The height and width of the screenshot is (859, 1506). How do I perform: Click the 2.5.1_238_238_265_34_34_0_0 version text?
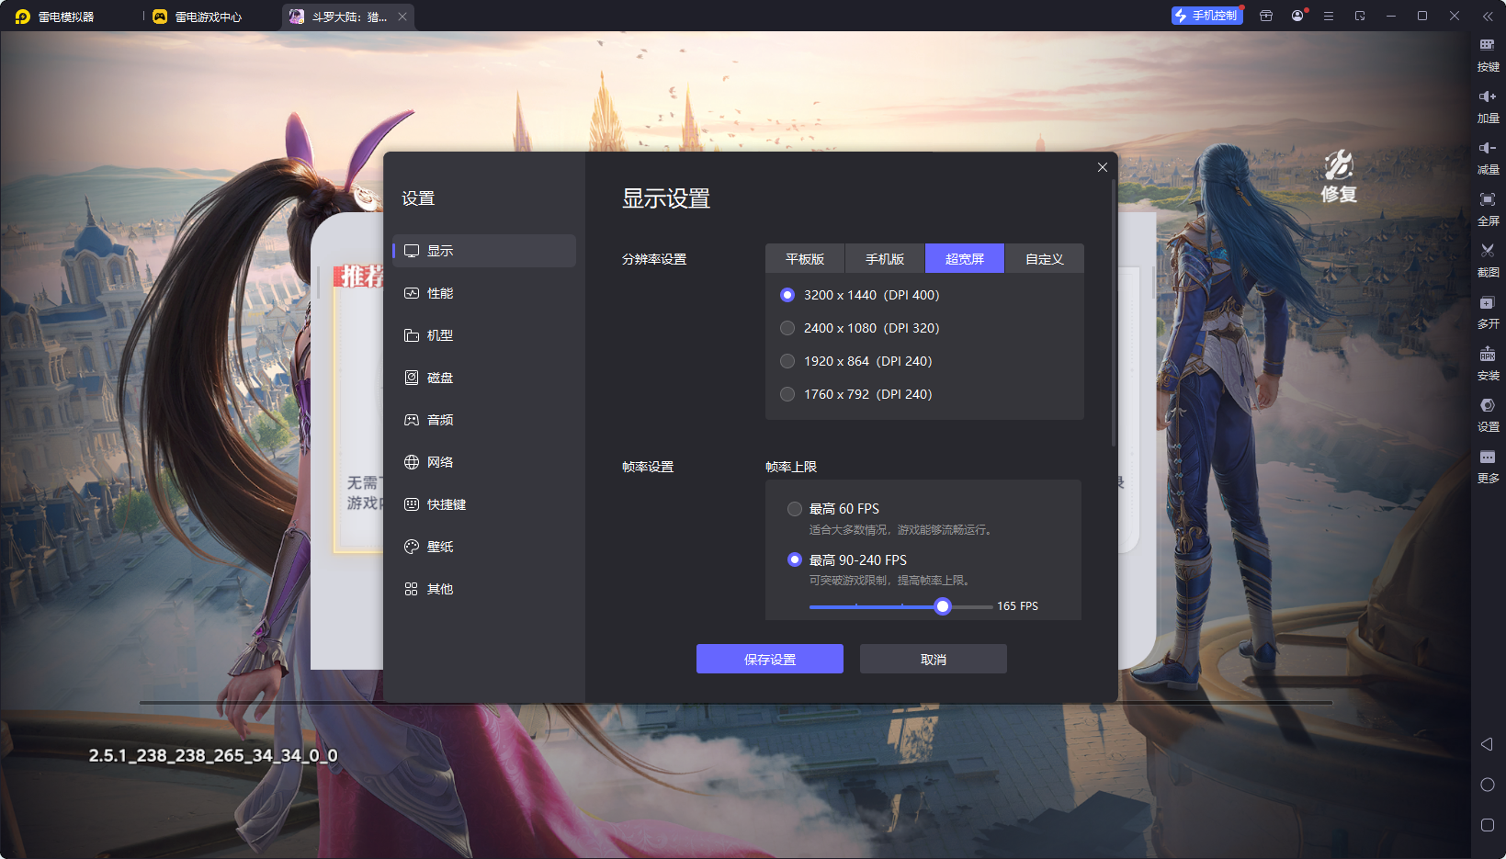(x=213, y=755)
